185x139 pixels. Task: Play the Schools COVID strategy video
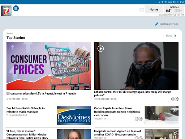click(100, 49)
